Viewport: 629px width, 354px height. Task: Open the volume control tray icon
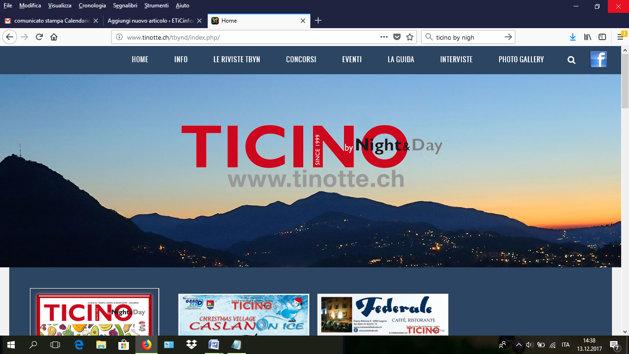pyautogui.click(x=529, y=345)
